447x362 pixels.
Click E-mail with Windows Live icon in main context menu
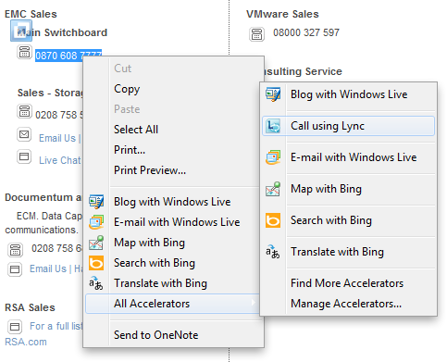(96, 222)
